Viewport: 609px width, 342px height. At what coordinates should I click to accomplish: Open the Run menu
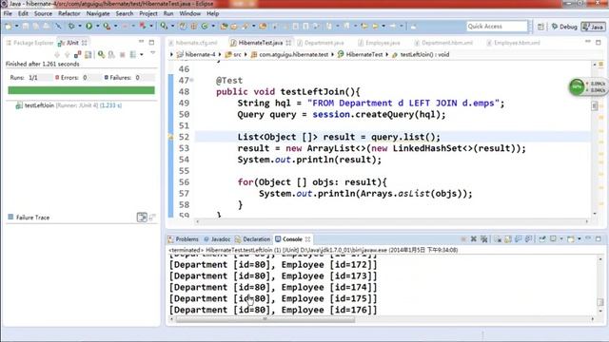click(x=168, y=13)
